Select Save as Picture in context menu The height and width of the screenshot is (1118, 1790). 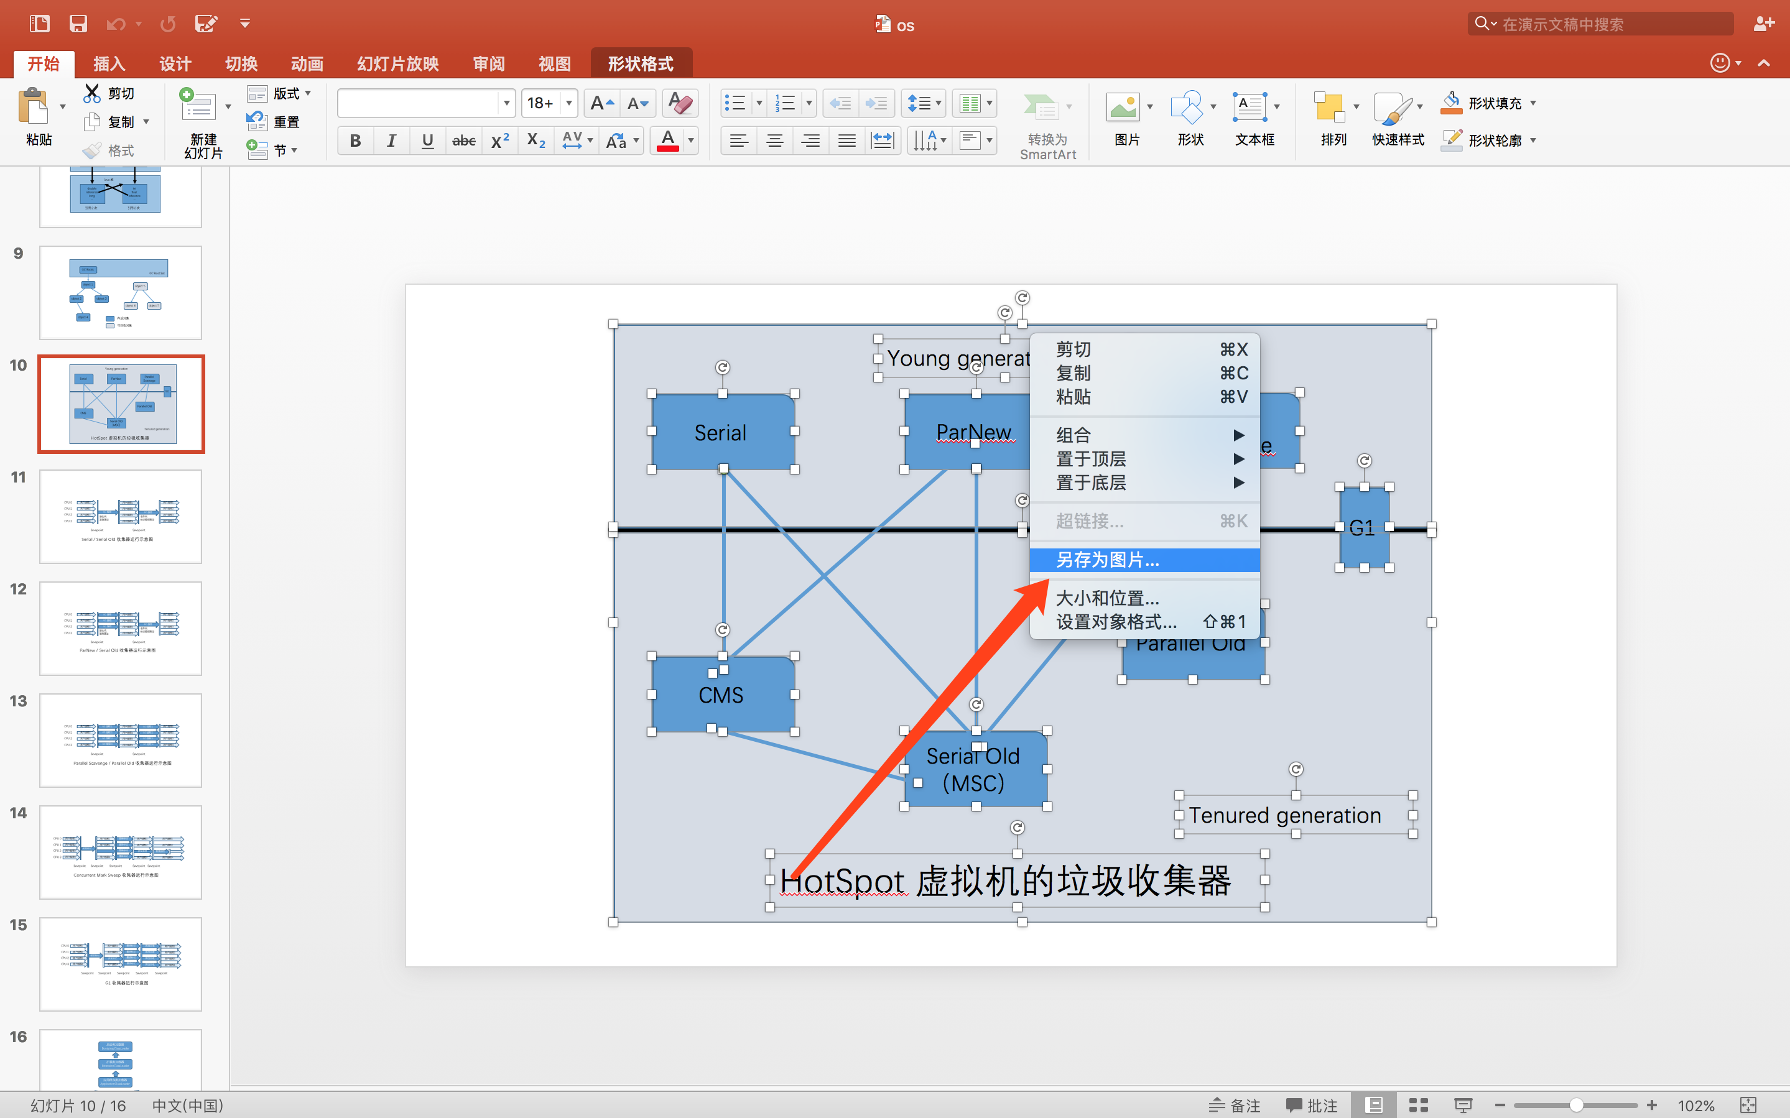point(1108,560)
